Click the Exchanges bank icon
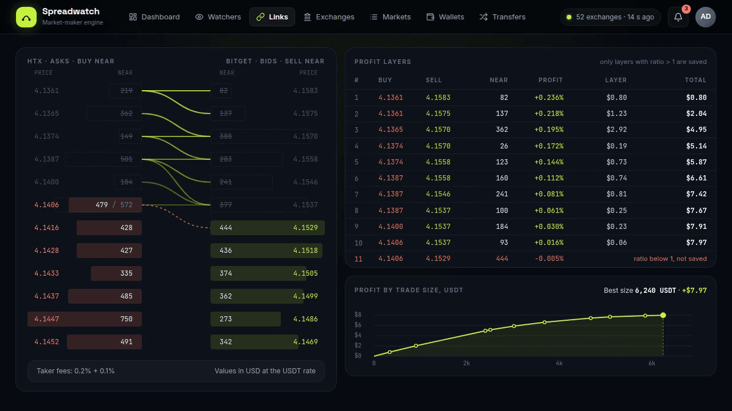Screen dimensions: 732x411 pos(308,17)
